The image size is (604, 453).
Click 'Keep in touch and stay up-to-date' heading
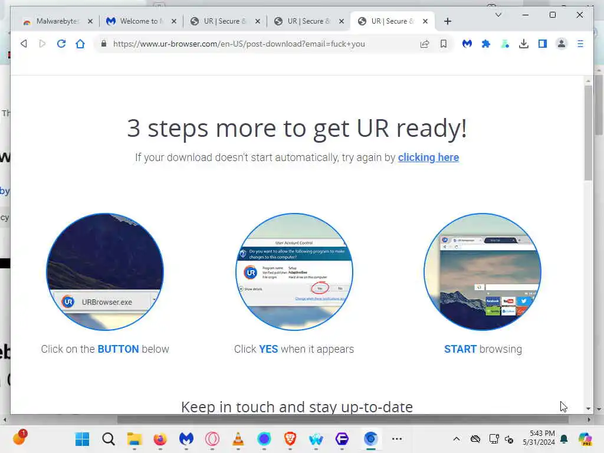tap(297, 407)
